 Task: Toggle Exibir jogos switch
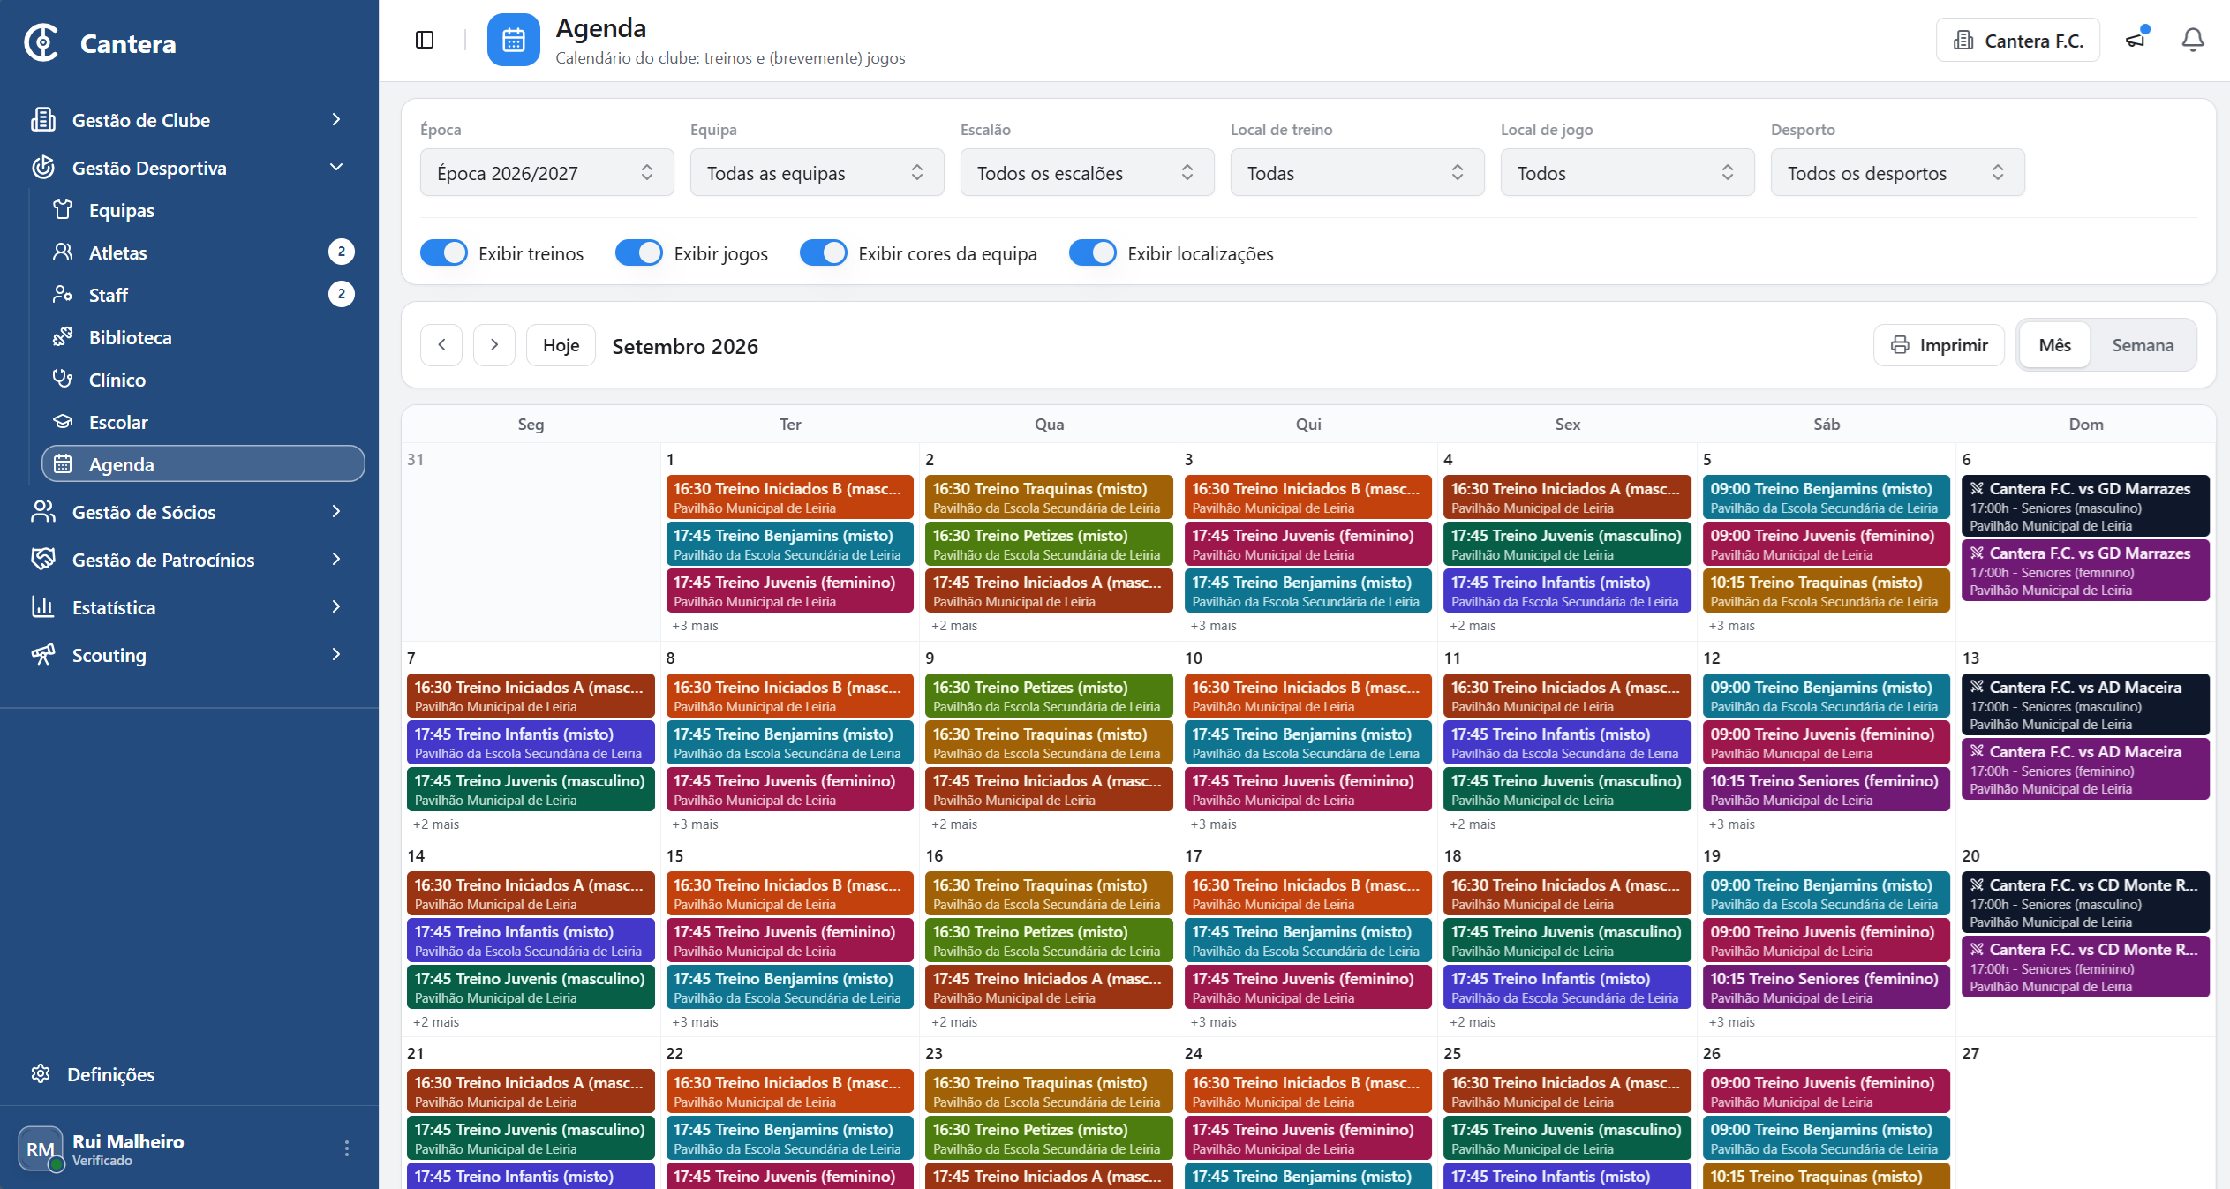(x=639, y=253)
